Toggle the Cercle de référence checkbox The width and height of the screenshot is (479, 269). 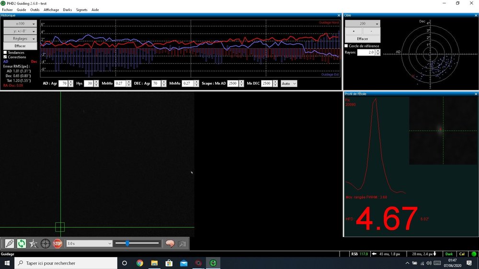point(346,46)
